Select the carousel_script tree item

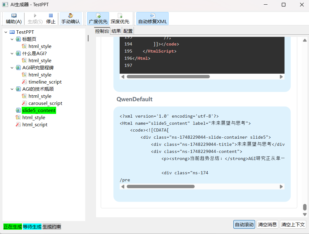(x=45, y=103)
